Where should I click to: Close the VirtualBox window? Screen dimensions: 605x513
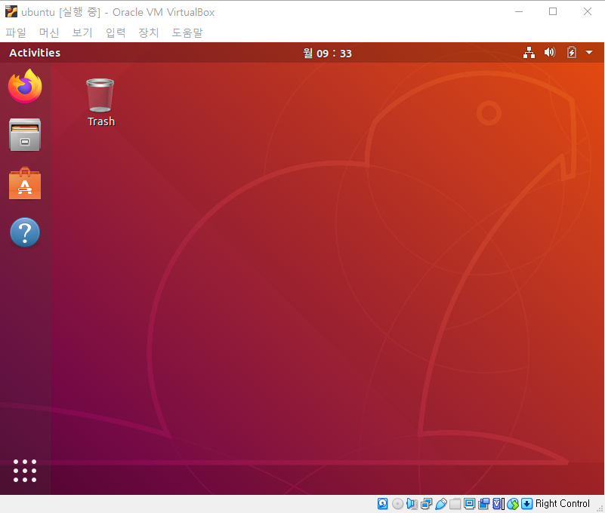tap(588, 11)
